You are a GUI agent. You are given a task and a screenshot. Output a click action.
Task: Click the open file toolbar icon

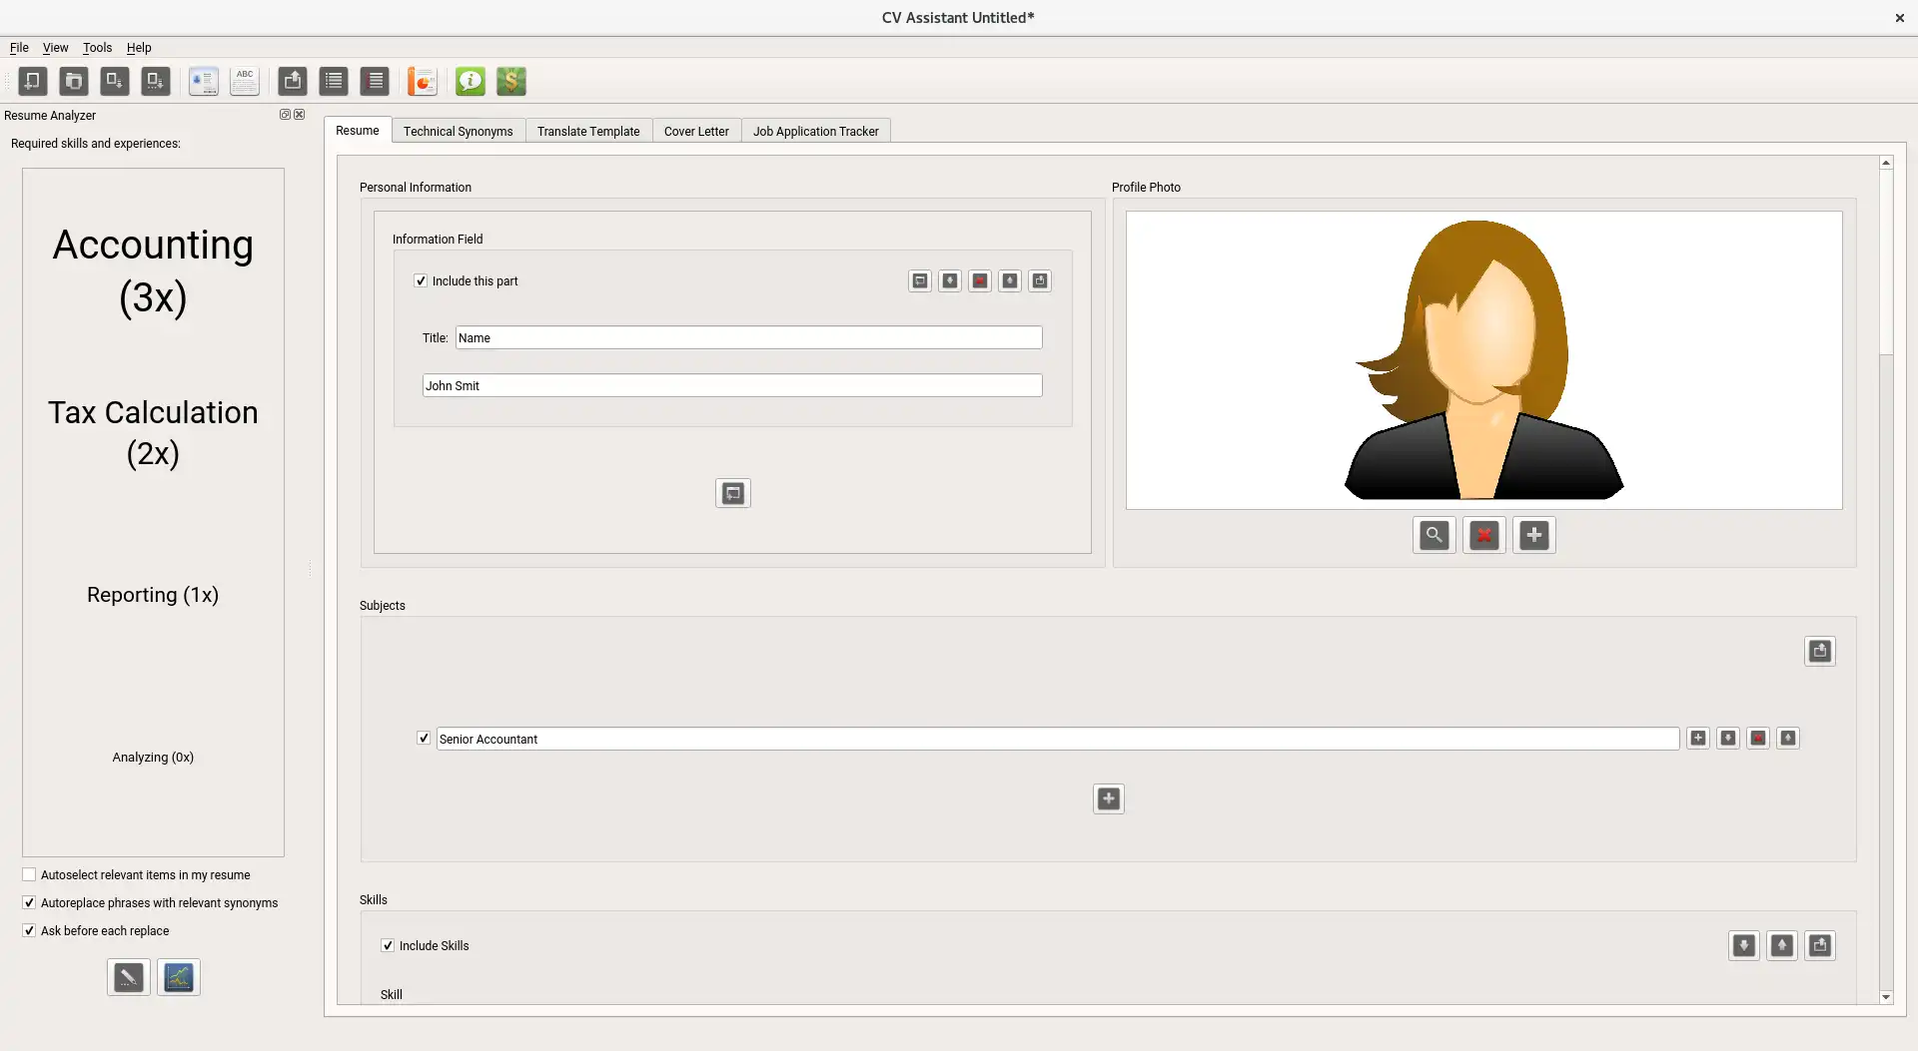(74, 81)
